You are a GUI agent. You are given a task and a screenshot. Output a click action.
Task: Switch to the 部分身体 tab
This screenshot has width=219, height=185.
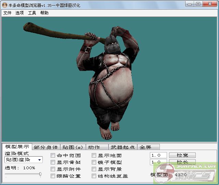pyautogui.click(x=46, y=147)
